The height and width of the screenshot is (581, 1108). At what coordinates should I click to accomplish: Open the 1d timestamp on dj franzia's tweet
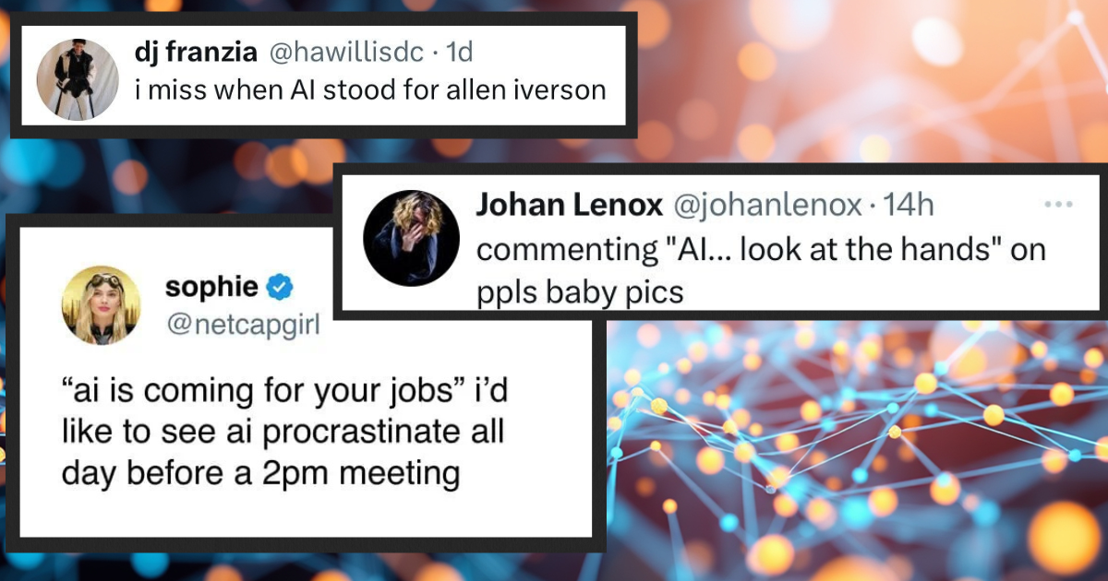point(459,53)
